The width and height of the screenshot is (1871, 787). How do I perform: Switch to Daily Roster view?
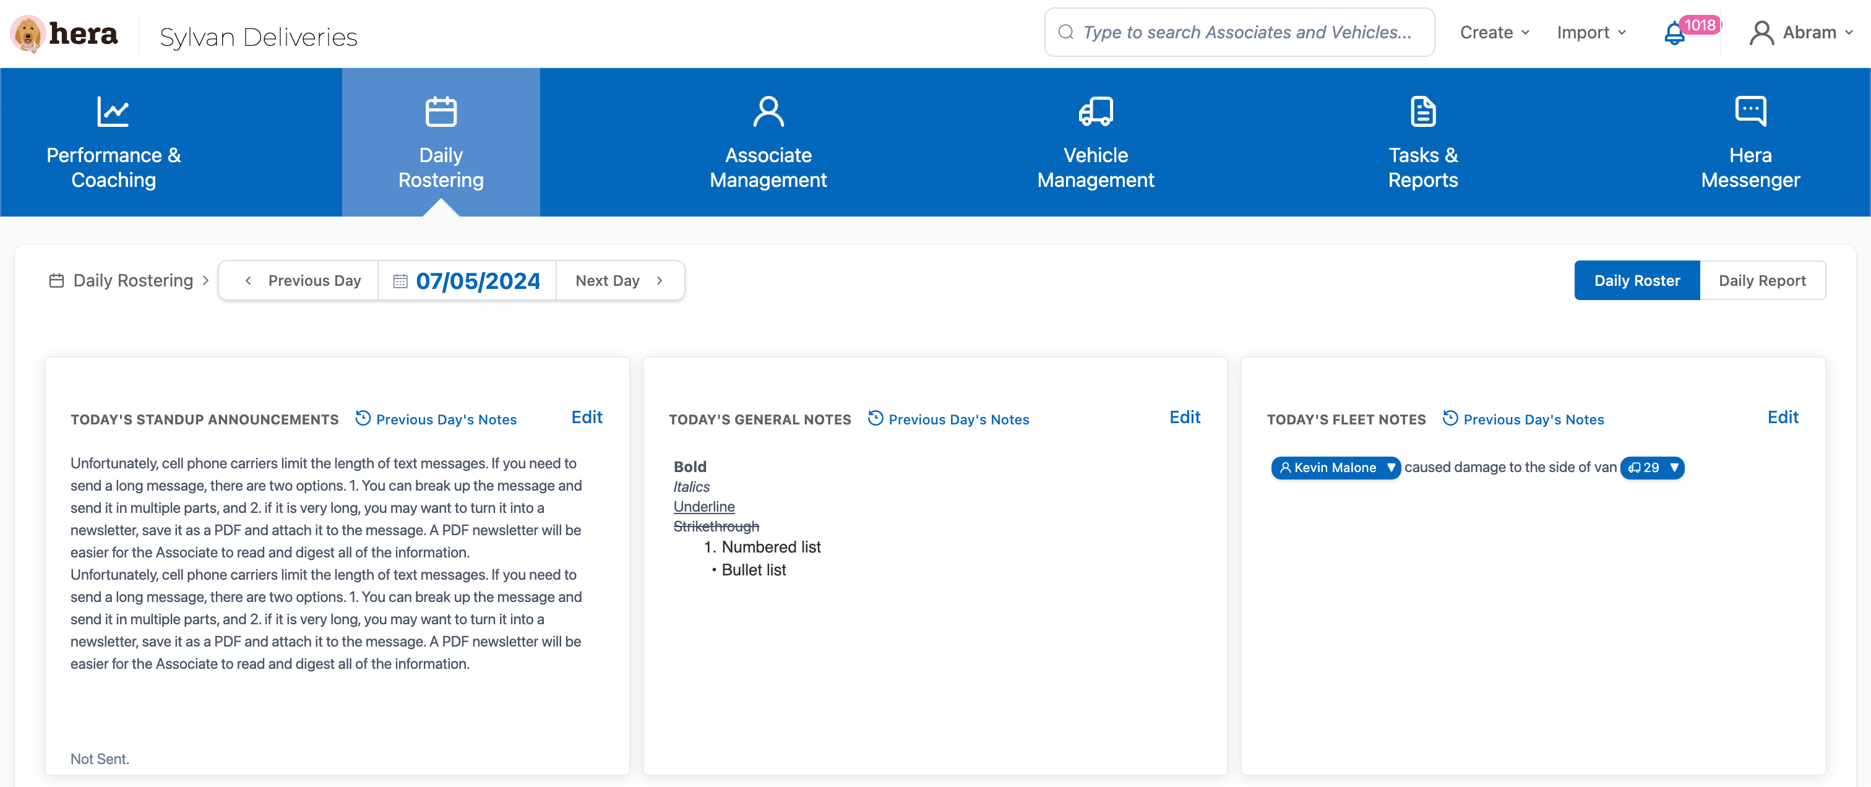[x=1637, y=281]
